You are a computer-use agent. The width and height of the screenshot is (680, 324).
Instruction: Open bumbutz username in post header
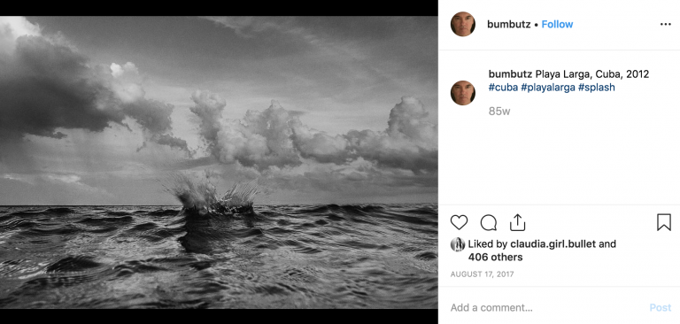(x=509, y=24)
